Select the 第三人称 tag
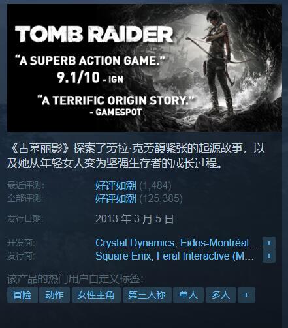 pyautogui.click(x=147, y=295)
